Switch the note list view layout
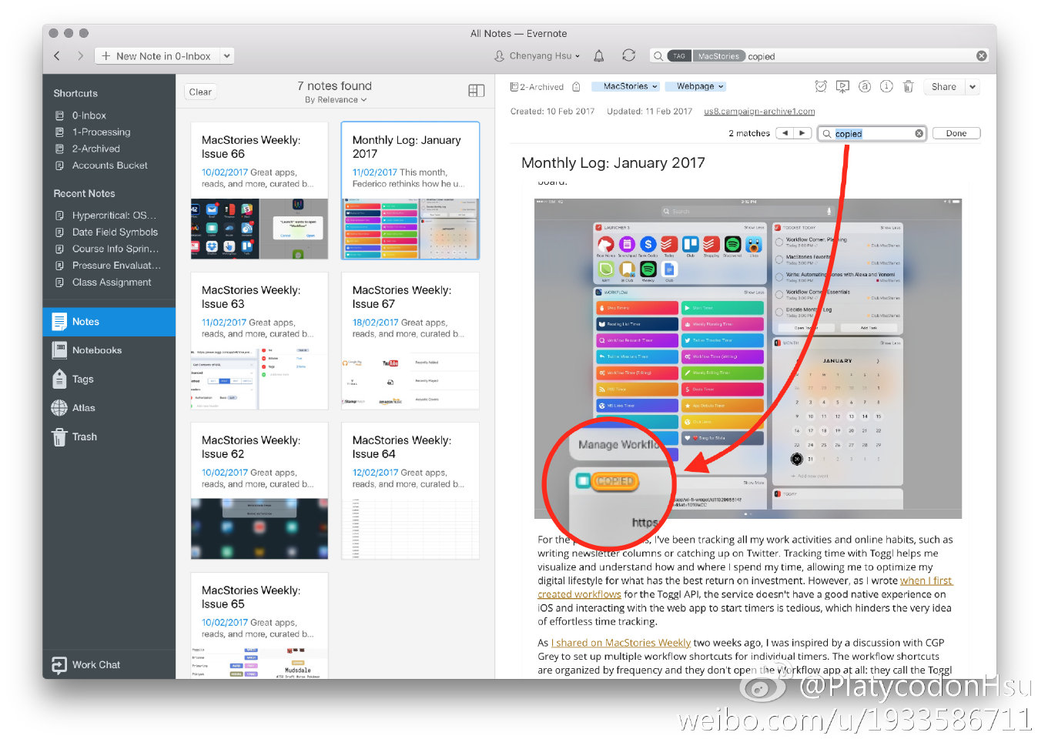1038x739 pixels. click(x=476, y=91)
